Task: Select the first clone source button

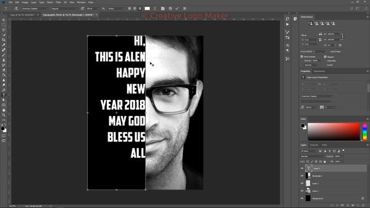Action: (311, 24)
